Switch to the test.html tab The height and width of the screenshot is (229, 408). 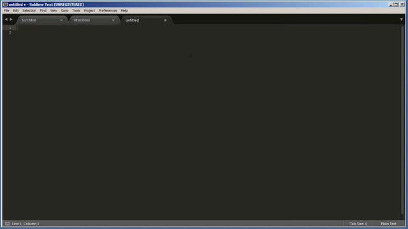point(41,20)
